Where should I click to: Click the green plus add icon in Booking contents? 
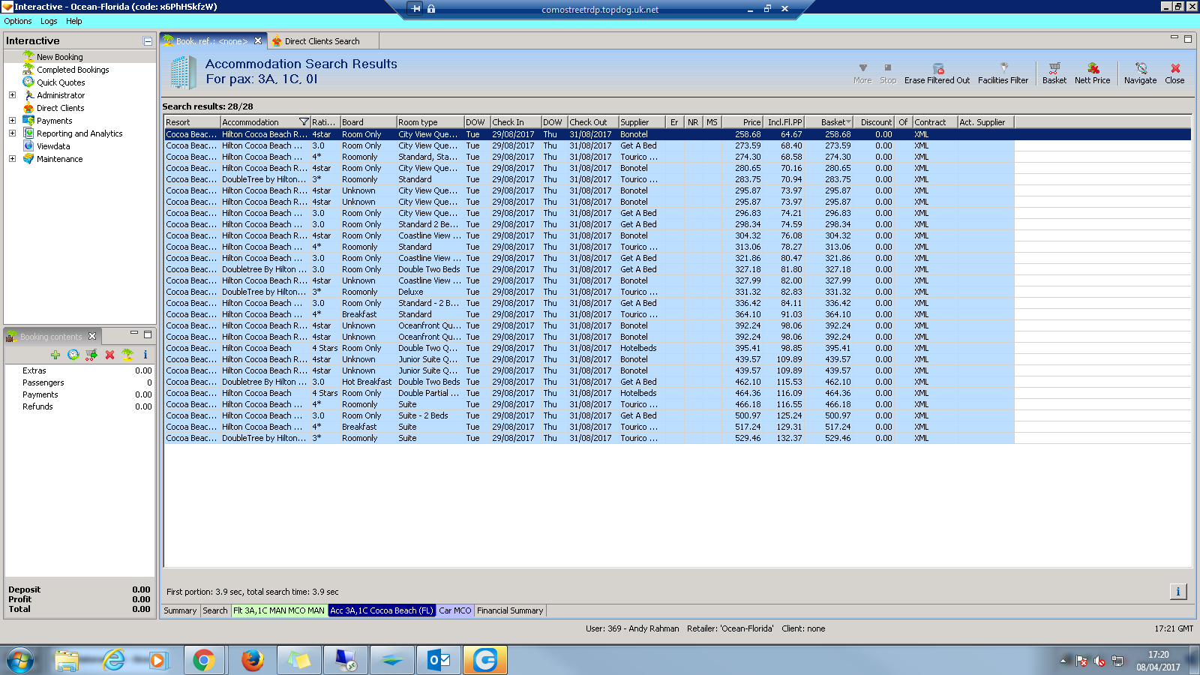coord(55,355)
